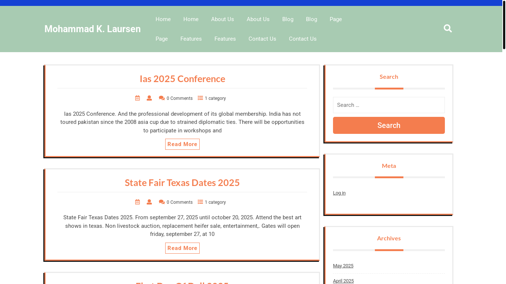Focus the sidebar Search text field
Image resolution: width=506 pixels, height=284 pixels.
click(x=389, y=105)
